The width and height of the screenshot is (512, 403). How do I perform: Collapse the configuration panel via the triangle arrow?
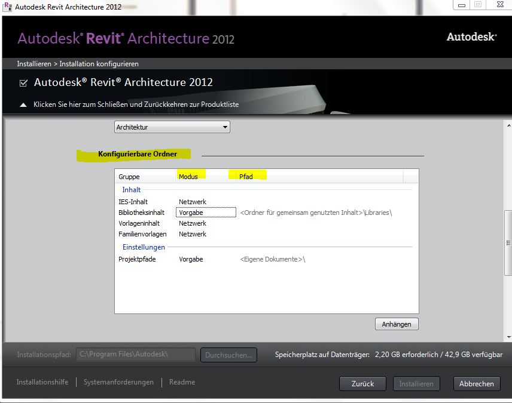pos(23,104)
